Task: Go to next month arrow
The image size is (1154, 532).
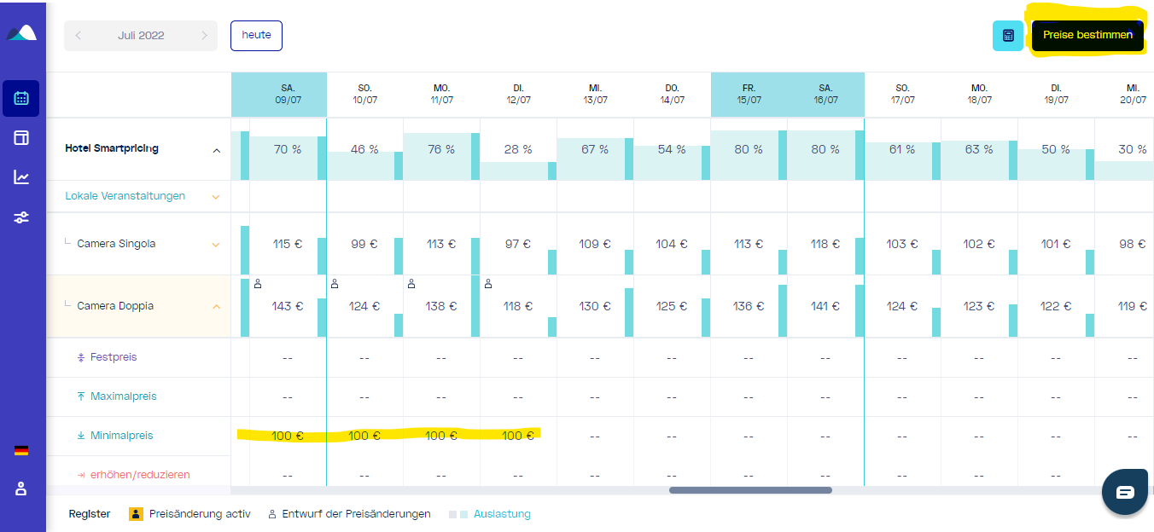Action: pyautogui.click(x=204, y=36)
